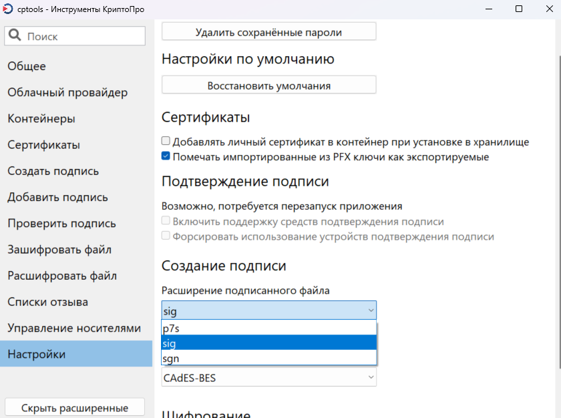Open the Сертификаты sidebar item

click(x=76, y=145)
